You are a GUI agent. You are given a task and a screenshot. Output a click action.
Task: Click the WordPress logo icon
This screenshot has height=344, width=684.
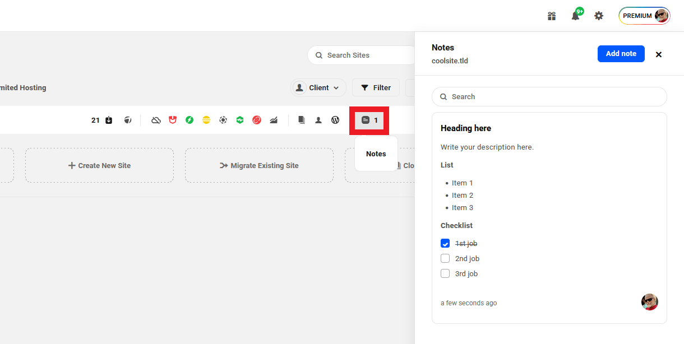(335, 120)
